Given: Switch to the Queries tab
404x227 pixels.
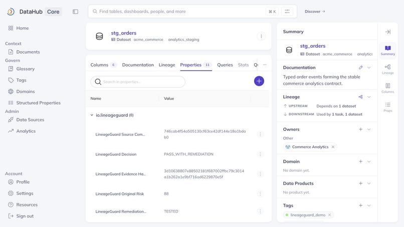Looking at the screenshot, I should click(x=225, y=65).
